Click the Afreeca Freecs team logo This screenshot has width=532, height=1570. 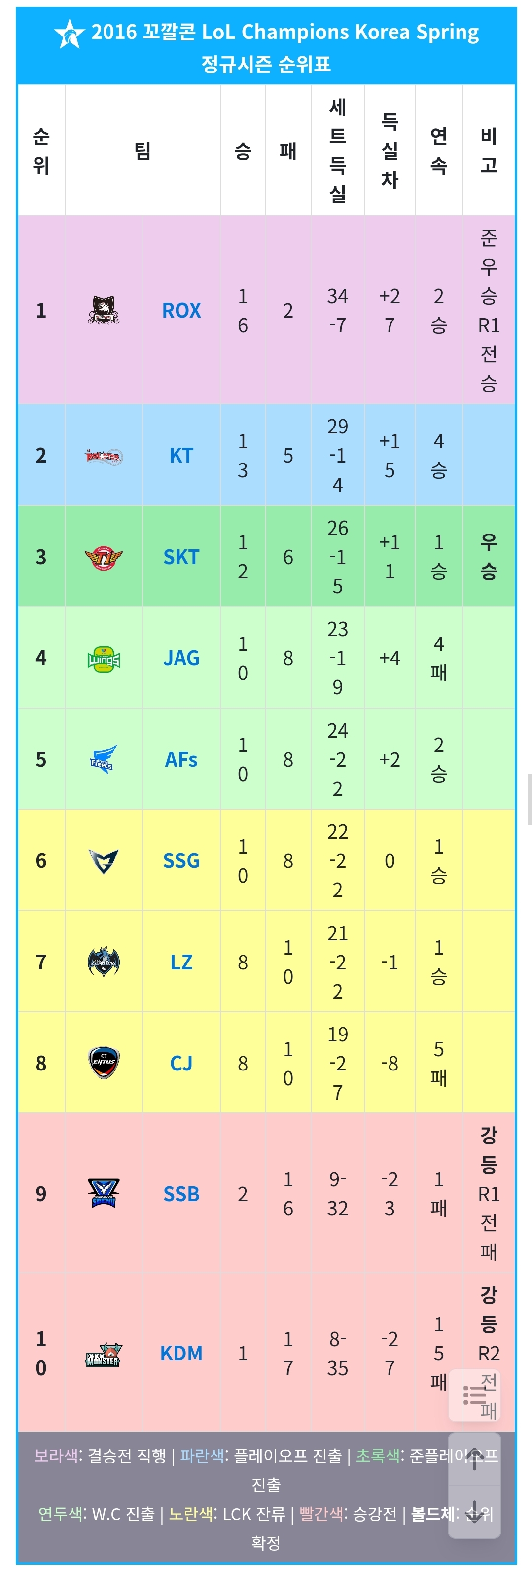(x=104, y=759)
